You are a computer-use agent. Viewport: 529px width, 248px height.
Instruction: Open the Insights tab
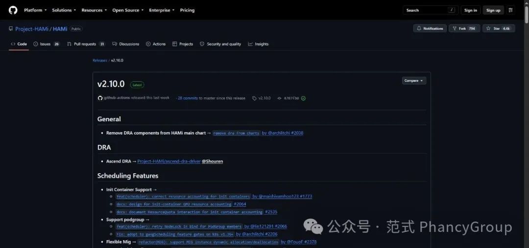click(258, 44)
